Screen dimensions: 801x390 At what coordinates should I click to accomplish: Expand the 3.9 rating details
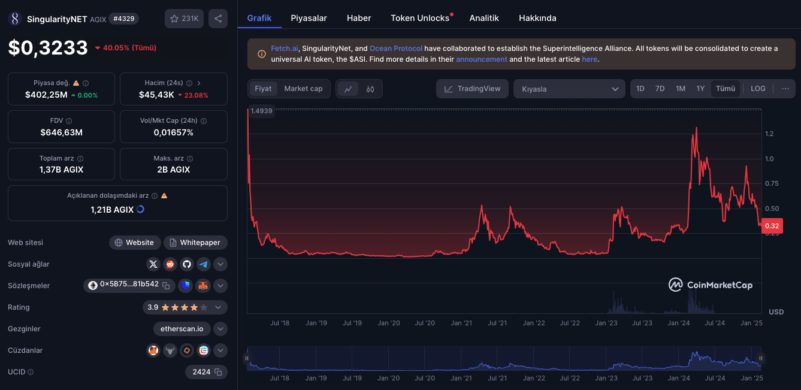pos(218,307)
